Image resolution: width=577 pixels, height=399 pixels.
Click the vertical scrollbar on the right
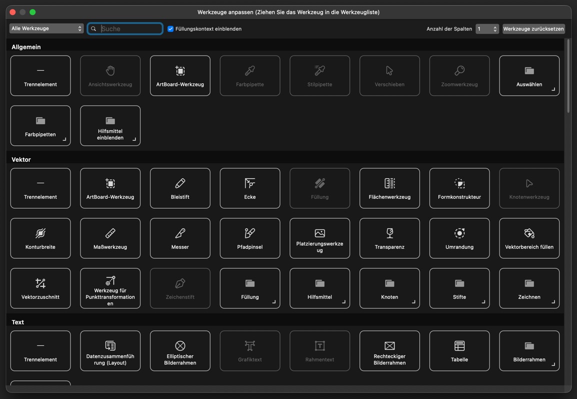pos(567,75)
